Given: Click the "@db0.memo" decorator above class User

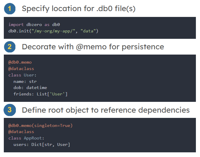Looking at the screenshot, I should tap(20, 62).
